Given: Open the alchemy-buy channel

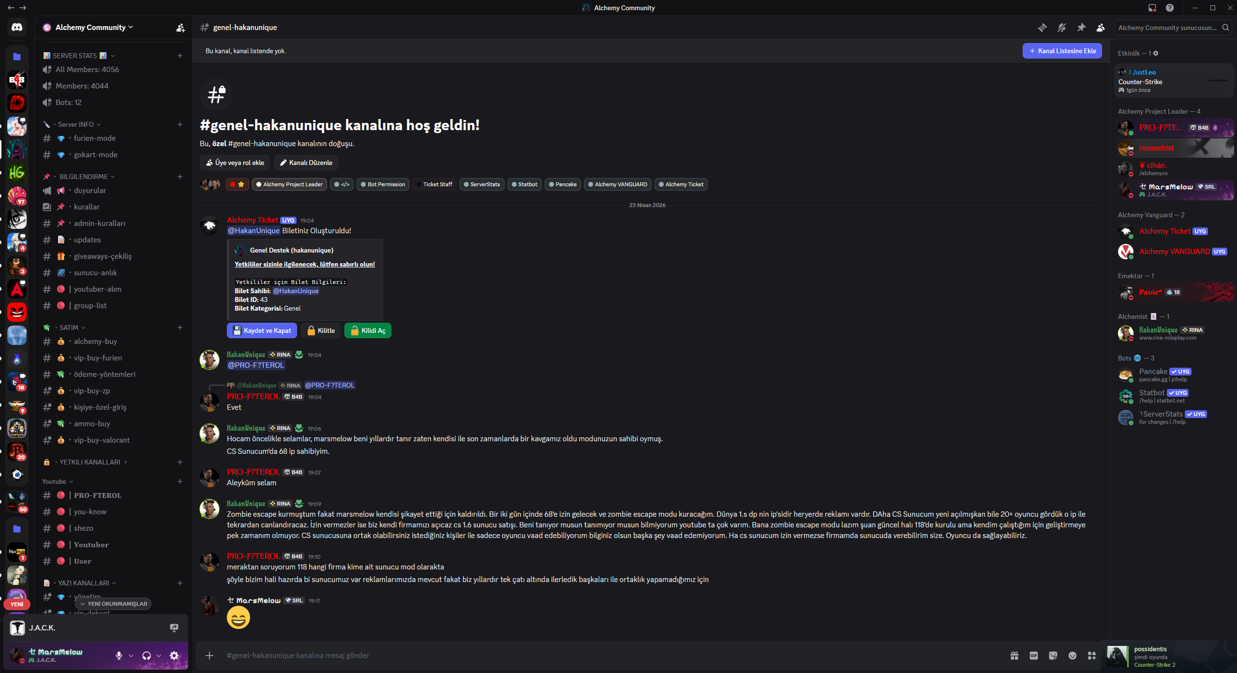Looking at the screenshot, I should (x=112, y=342).
